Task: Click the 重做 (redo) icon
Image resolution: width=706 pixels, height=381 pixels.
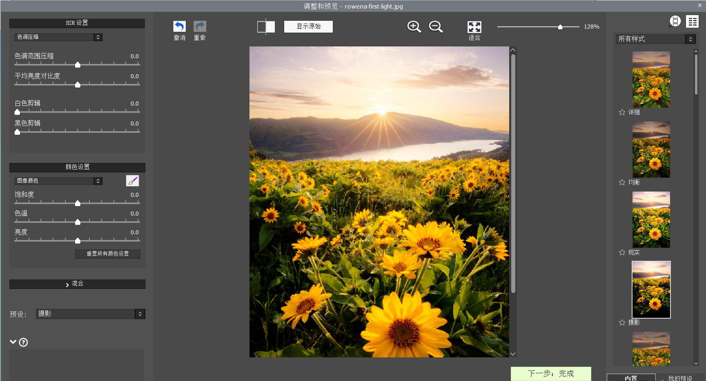Action: click(x=199, y=26)
